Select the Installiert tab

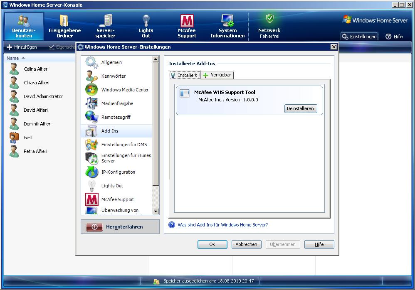coord(185,75)
